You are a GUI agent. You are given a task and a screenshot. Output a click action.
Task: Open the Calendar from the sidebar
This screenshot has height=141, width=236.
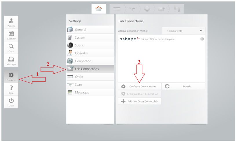click(11, 35)
